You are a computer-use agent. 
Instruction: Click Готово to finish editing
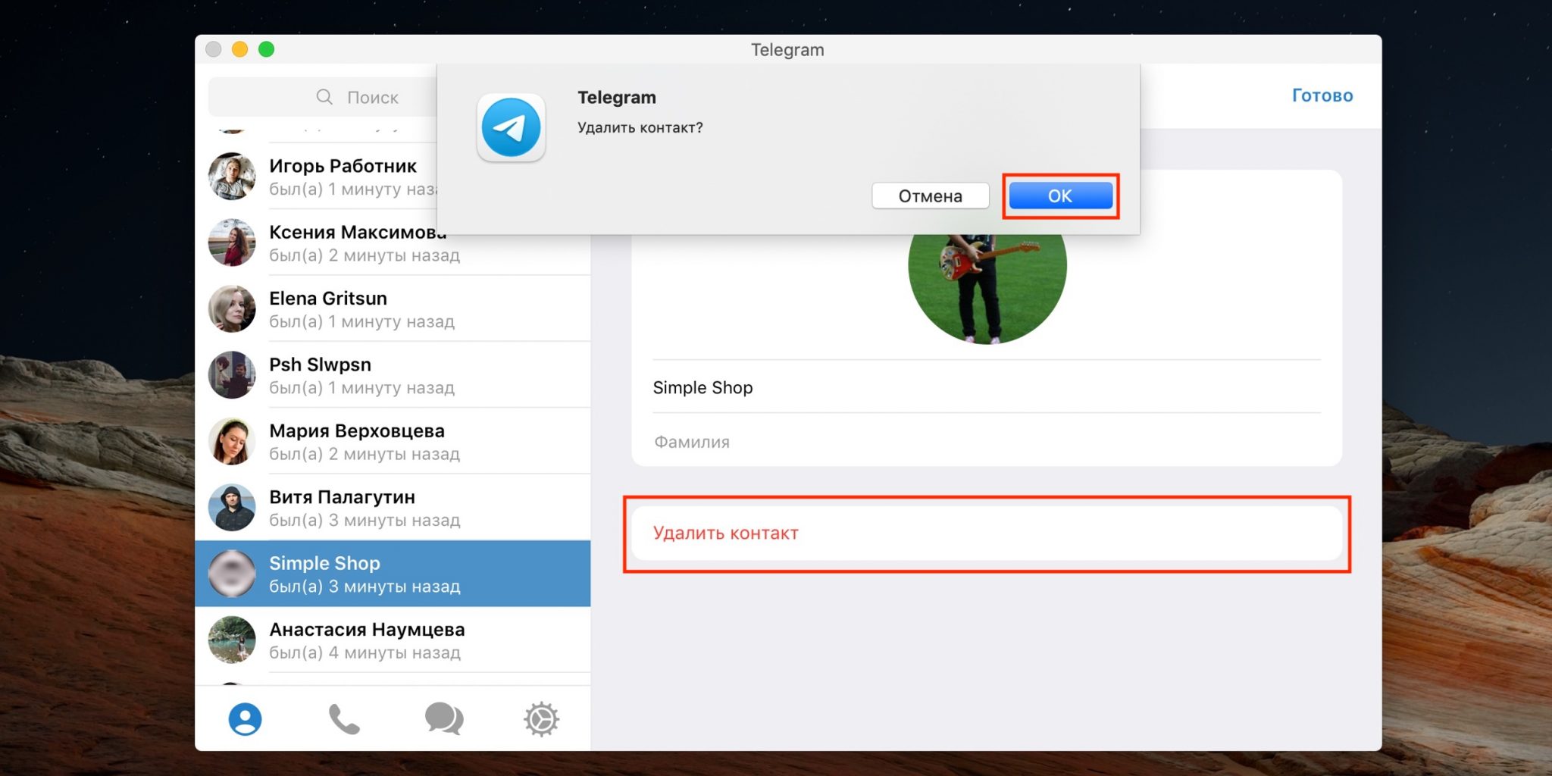point(1322,95)
